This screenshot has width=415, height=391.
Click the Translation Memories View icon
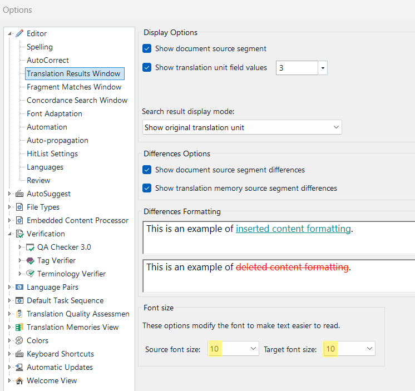pyautogui.click(x=19, y=327)
